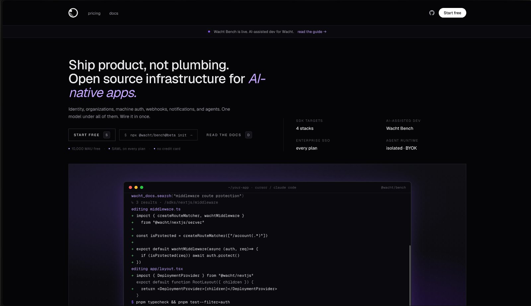Viewport: 531px width, 306px height.
Task: Click the ENTERPRISE SSO label
Action: point(313,141)
